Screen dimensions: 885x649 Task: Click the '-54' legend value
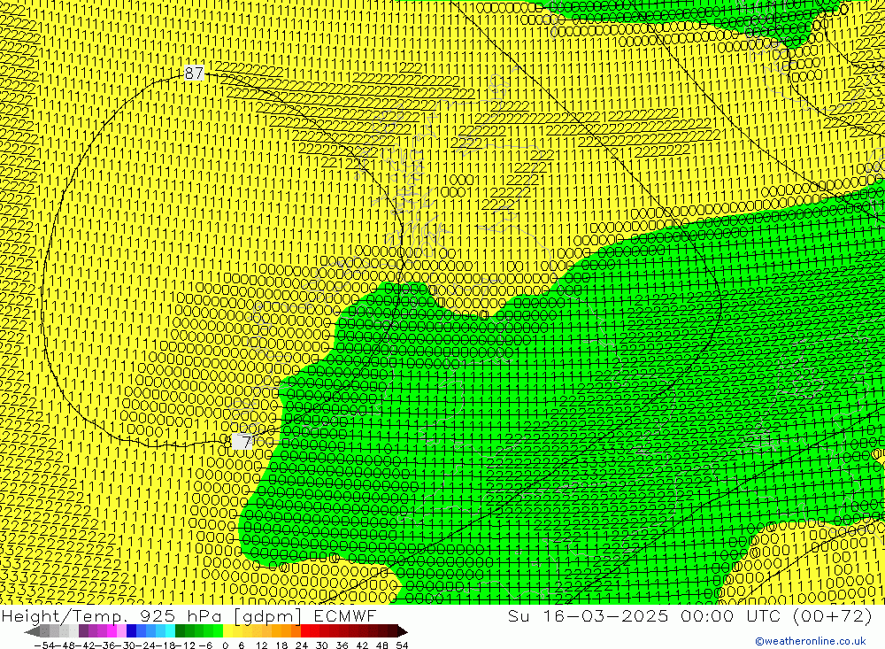point(44,645)
